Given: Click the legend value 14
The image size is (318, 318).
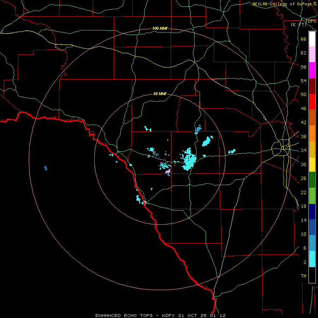Looking at the screenshot, I should (x=304, y=220).
